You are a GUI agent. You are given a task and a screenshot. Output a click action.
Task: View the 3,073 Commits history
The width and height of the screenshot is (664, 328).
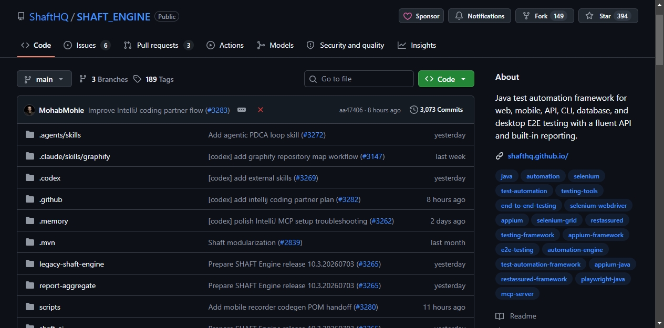(x=437, y=110)
